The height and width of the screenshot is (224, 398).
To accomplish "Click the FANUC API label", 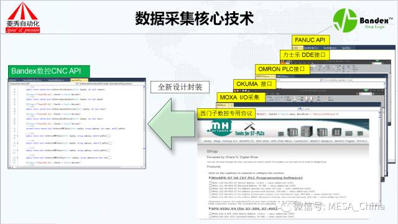I will tap(310, 40).
